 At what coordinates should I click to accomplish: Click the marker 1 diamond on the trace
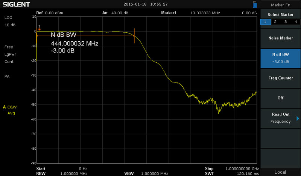point(39,29)
